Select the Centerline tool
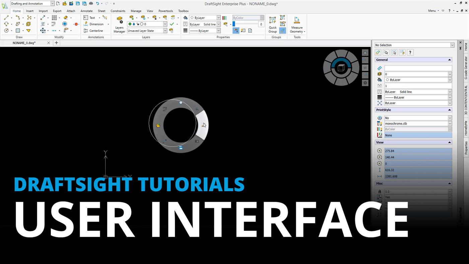Viewport: 469px width, 264px height. pyautogui.click(x=96, y=30)
